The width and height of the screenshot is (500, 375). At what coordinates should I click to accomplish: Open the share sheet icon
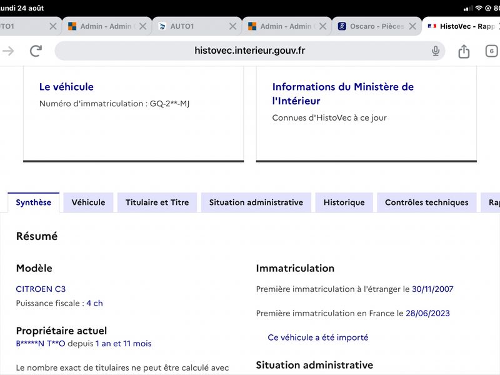[464, 51]
